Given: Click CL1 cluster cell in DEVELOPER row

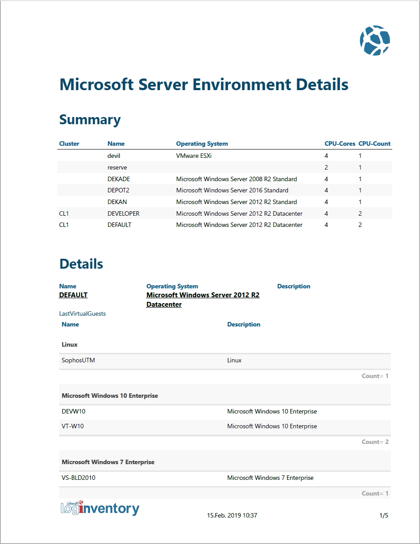Looking at the screenshot, I should [x=64, y=213].
